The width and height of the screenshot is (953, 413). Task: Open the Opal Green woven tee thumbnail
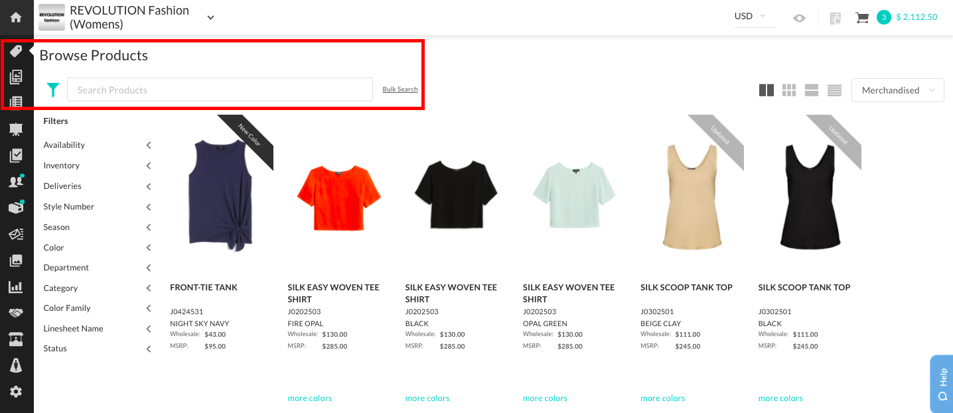(574, 196)
